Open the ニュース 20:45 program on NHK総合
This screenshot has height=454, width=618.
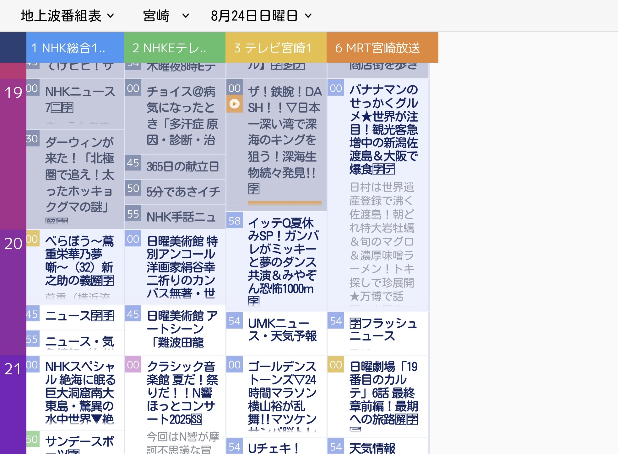[x=75, y=317]
